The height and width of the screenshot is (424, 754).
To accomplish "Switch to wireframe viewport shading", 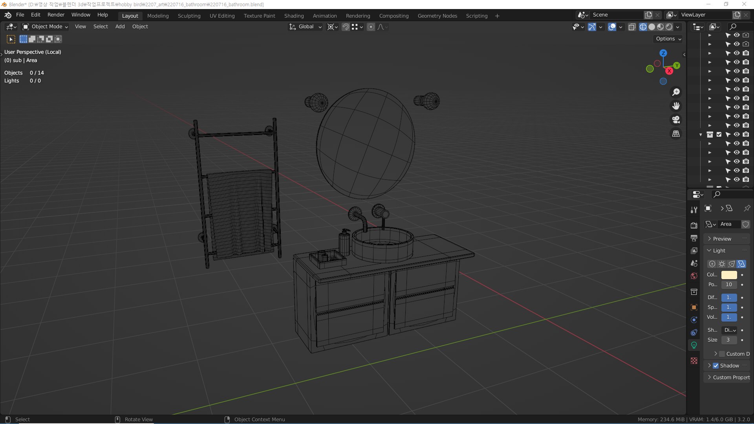I will coord(643,27).
